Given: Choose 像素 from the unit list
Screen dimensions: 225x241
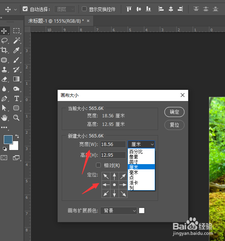Looking at the screenshot, I should pos(141,157).
